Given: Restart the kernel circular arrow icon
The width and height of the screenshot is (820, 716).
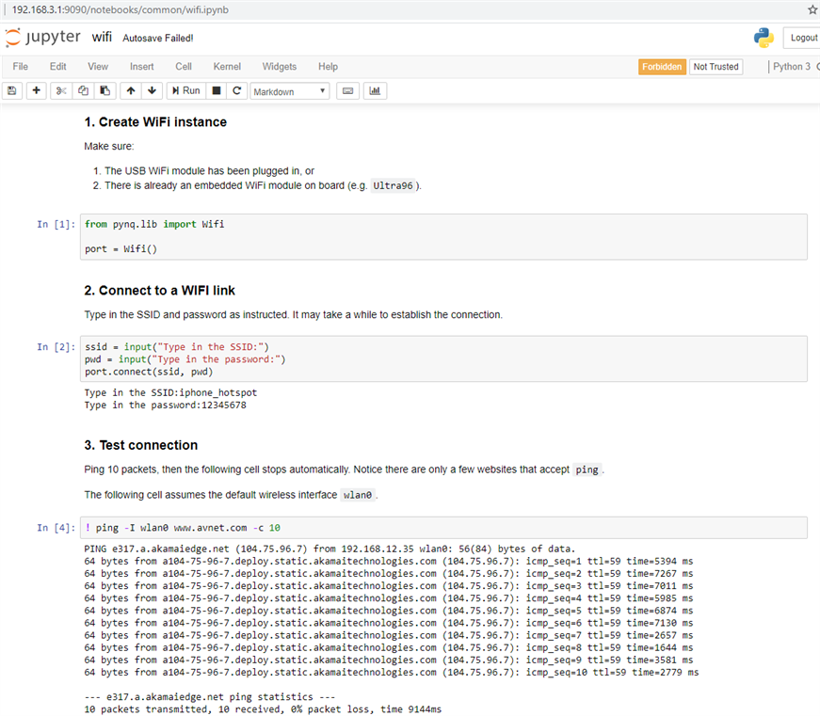Looking at the screenshot, I should pyautogui.click(x=237, y=91).
